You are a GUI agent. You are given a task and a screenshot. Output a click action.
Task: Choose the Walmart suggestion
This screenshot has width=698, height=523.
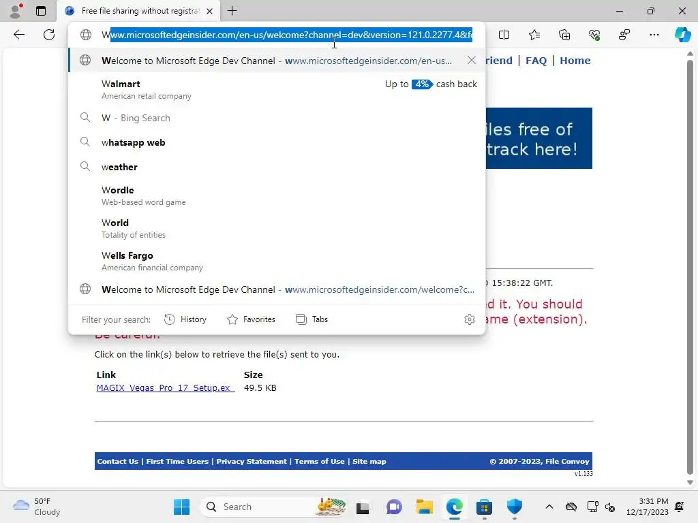(x=277, y=89)
